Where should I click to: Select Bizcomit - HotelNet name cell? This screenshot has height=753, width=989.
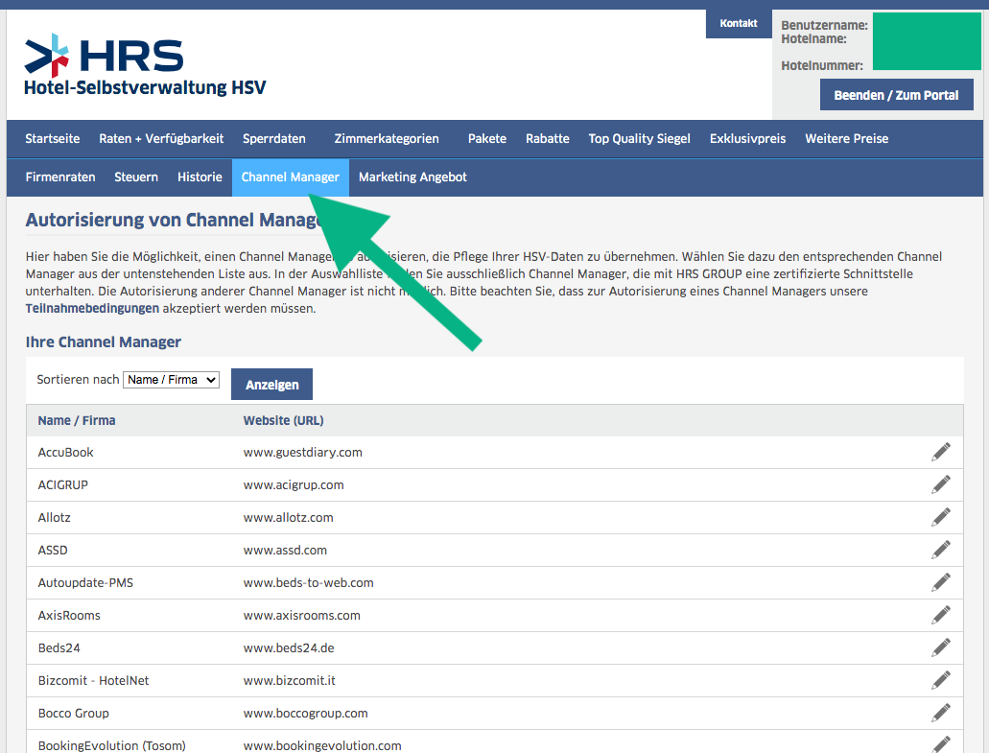click(93, 680)
